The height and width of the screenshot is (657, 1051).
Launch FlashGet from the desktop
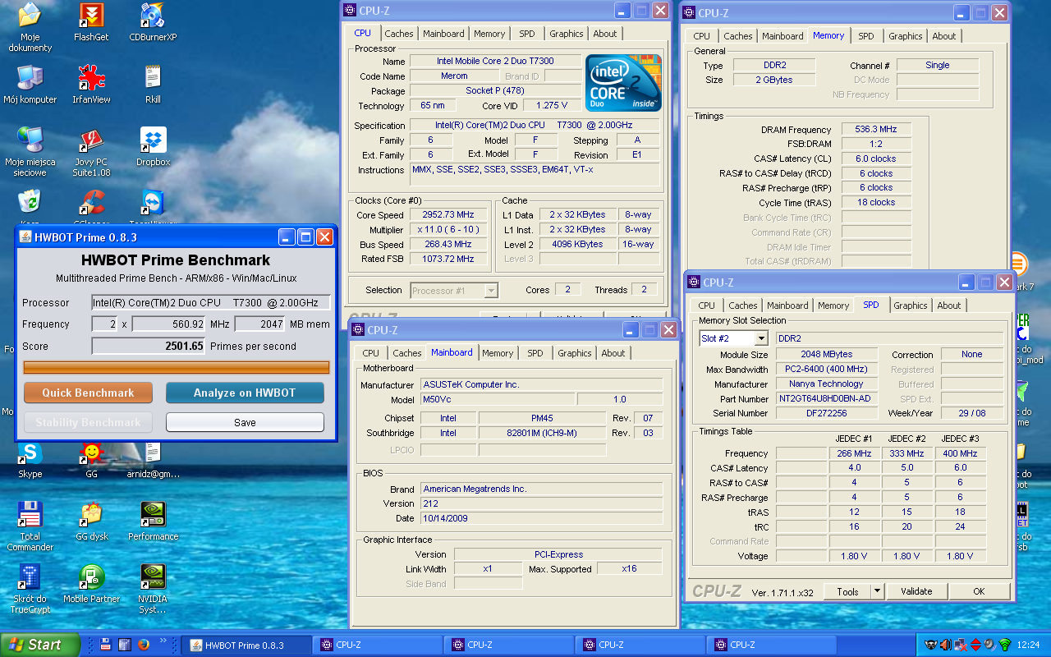pyautogui.click(x=91, y=16)
